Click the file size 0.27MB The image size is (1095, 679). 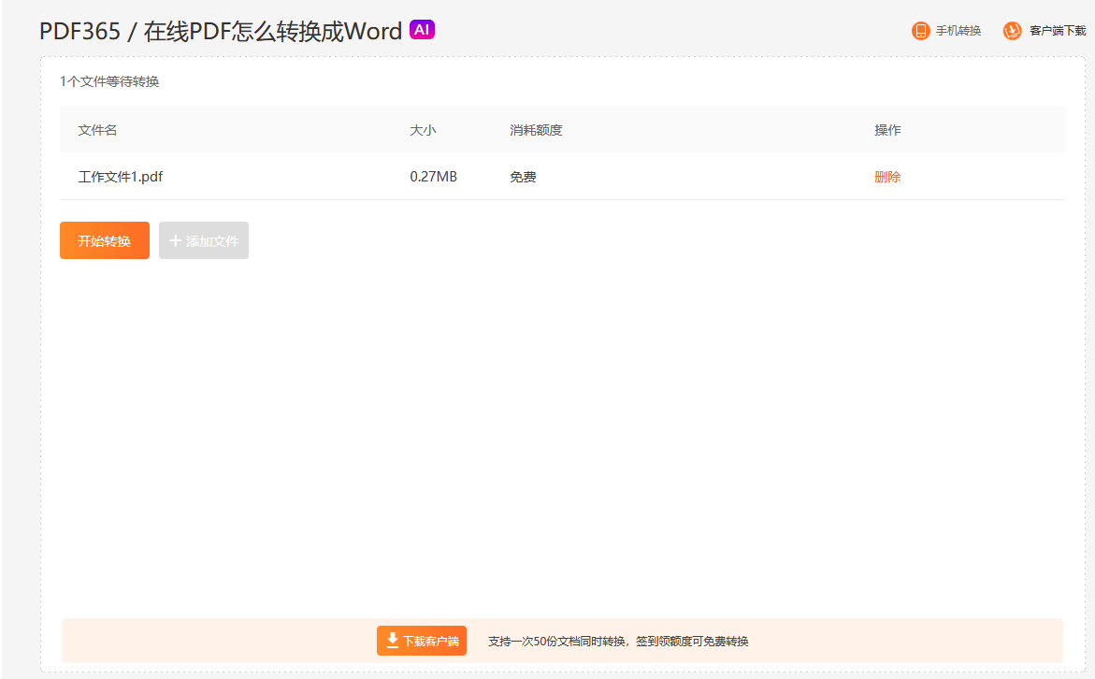pos(434,177)
